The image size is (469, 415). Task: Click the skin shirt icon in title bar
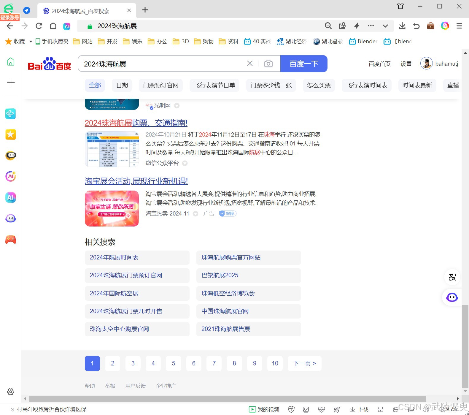point(400,6)
